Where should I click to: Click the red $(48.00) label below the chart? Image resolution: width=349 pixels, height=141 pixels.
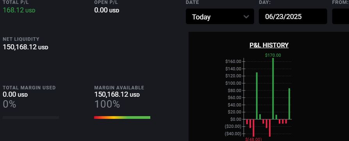pos(253,139)
